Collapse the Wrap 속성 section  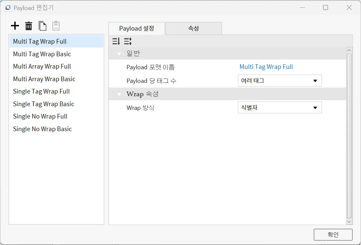point(119,94)
